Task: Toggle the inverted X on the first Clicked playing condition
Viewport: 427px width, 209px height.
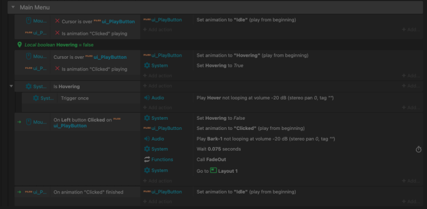Action: click(x=57, y=33)
